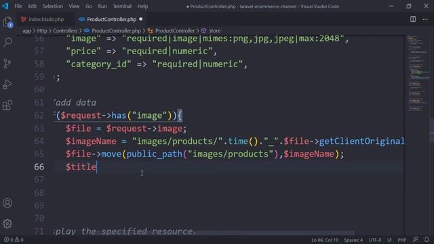This screenshot has width=434, height=244.
Task: Open the notifications bell in status bar
Action: tap(427, 239)
